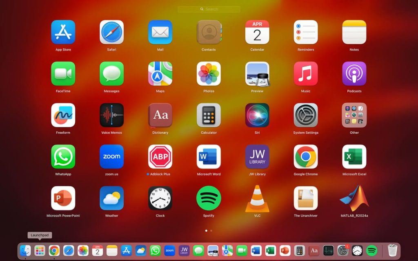Activate the Siri app icon
Screen dimensions: 418x261
click(x=257, y=115)
